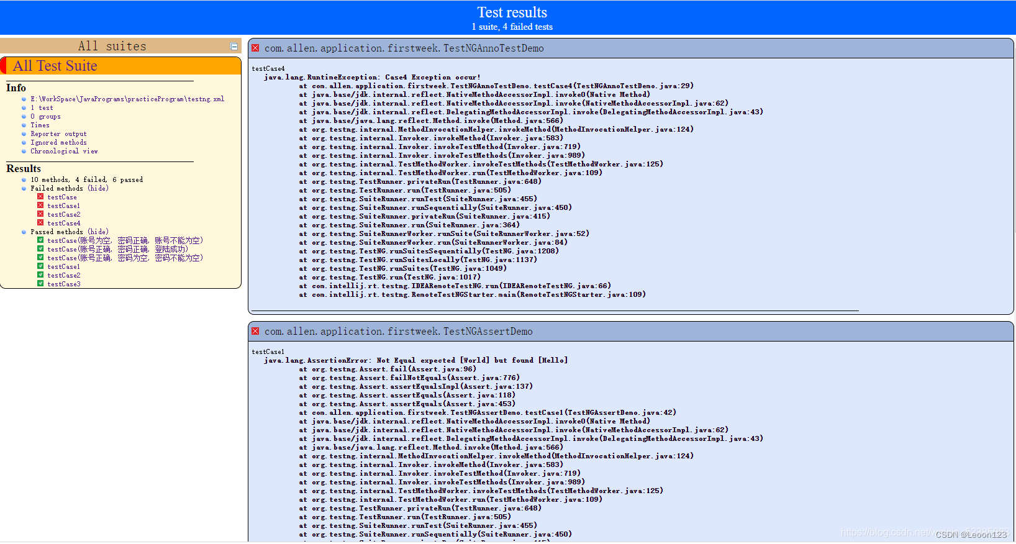Image resolution: width=1016 pixels, height=544 pixels.
Task: Jump to failed method testCase1 link
Action: 63,206
